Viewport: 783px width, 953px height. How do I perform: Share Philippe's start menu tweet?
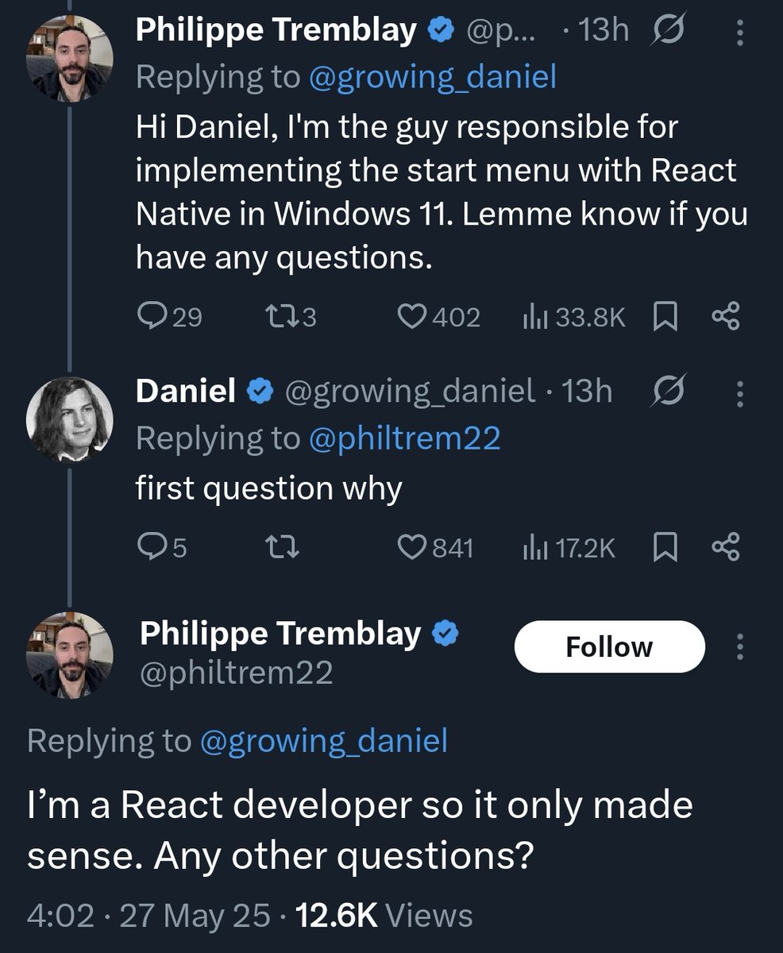[726, 318]
